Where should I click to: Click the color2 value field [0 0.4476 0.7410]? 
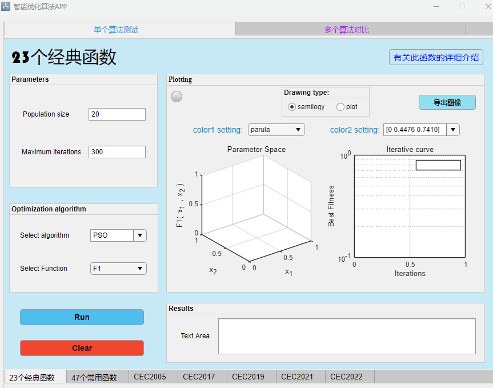[415, 130]
